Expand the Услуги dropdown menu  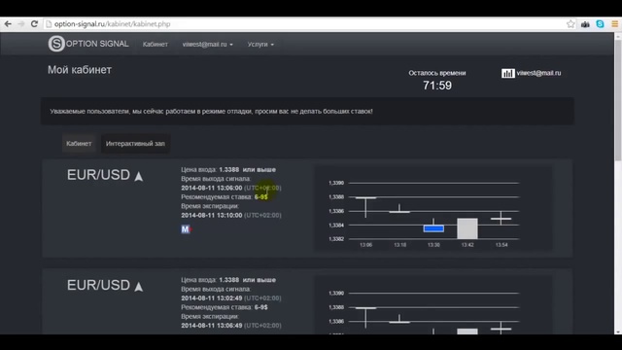[260, 44]
